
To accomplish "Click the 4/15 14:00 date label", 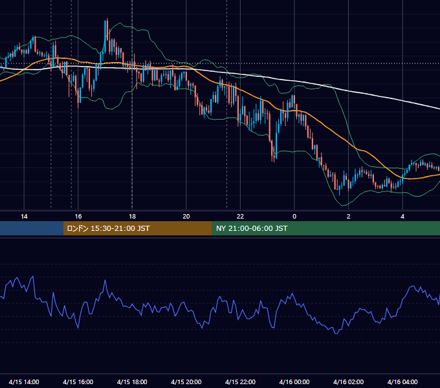I will point(24,382).
